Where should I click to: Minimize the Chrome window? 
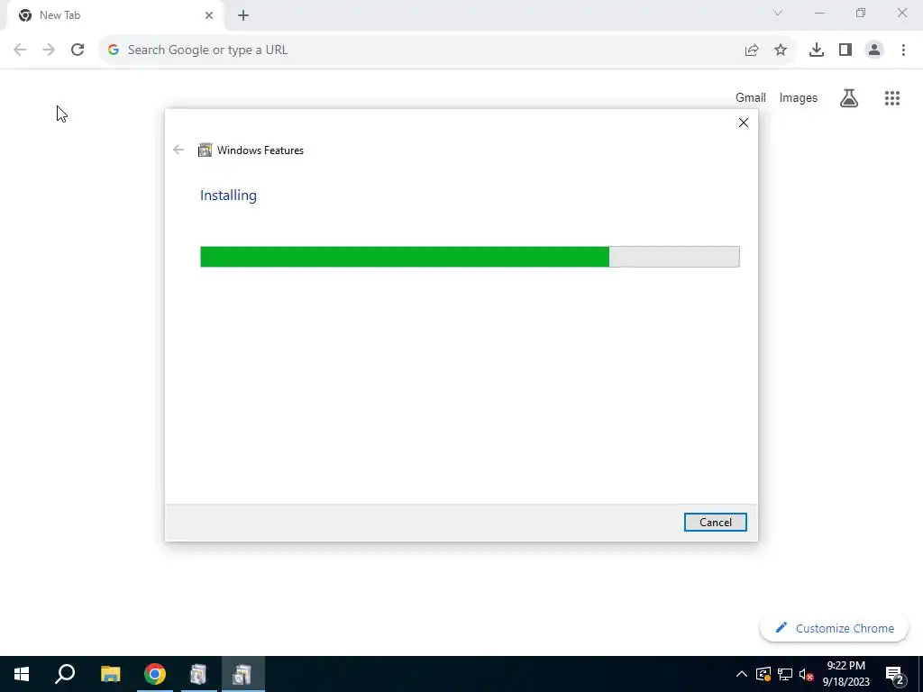pyautogui.click(x=819, y=13)
